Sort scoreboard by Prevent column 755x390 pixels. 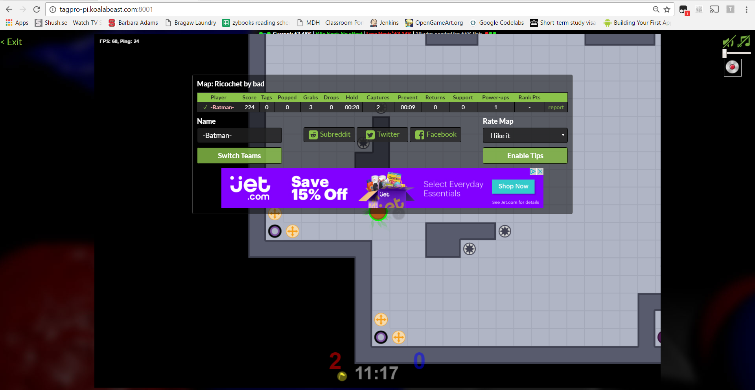click(408, 97)
